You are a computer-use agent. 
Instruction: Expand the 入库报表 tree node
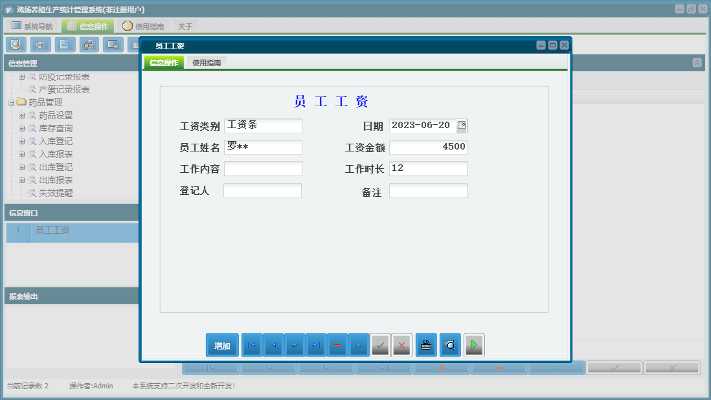[x=22, y=155]
